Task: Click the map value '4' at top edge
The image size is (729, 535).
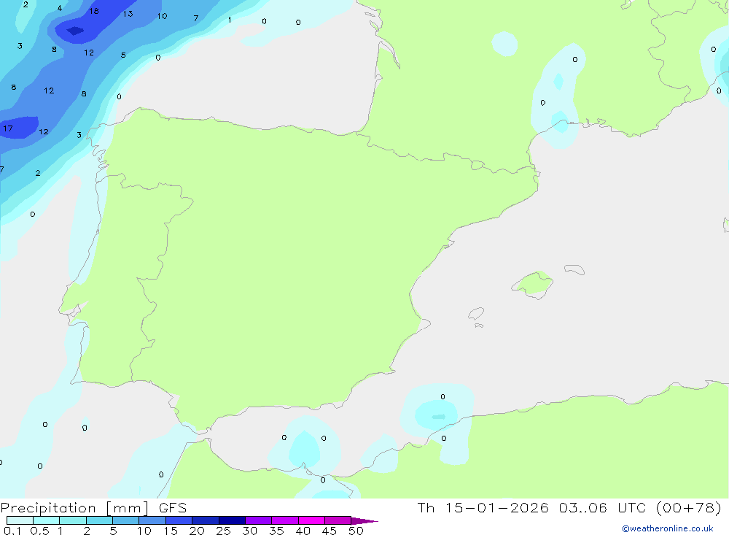Action: pos(60,8)
